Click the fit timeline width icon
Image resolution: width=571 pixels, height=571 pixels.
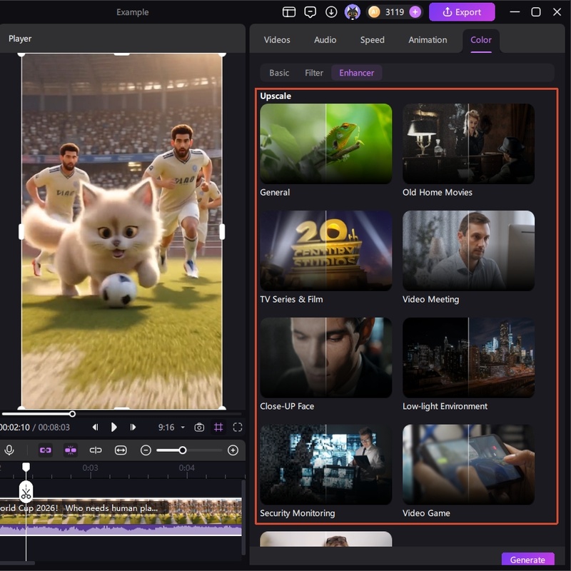point(121,450)
